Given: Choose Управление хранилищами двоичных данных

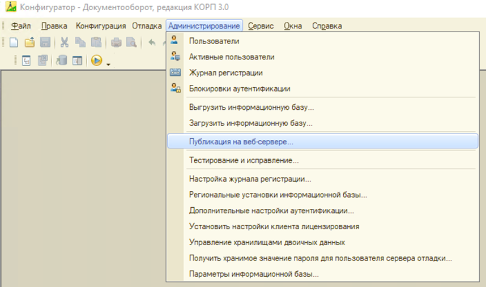Looking at the screenshot, I should point(323,242).
